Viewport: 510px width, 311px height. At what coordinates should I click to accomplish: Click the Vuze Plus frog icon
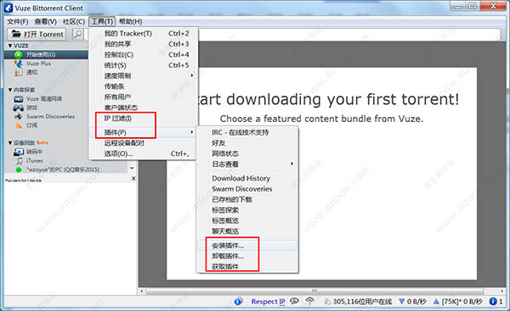click(x=19, y=64)
